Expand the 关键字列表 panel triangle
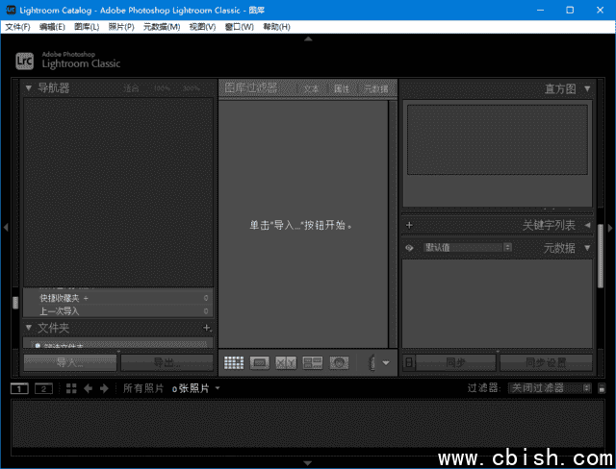 587,225
